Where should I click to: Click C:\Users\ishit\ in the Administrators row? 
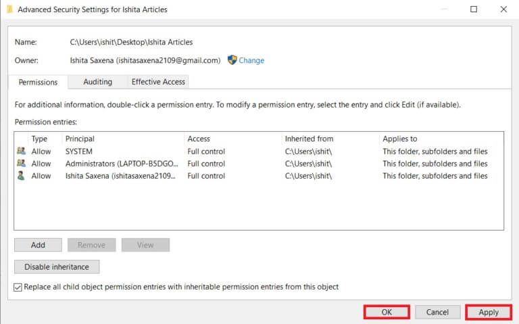coord(308,164)
